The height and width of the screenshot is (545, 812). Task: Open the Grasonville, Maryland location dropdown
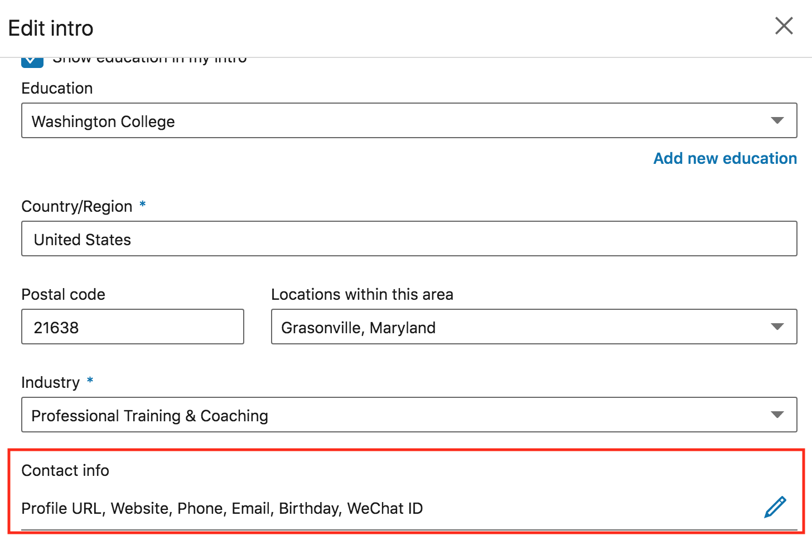(x=519, y=327)
